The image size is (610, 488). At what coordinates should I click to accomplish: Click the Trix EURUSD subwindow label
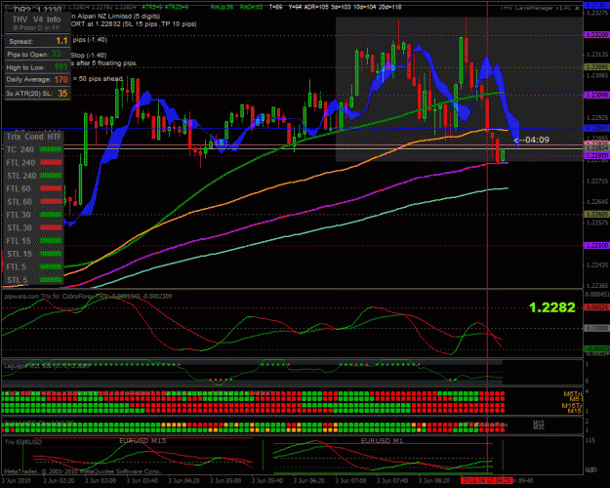click(23, 442)
